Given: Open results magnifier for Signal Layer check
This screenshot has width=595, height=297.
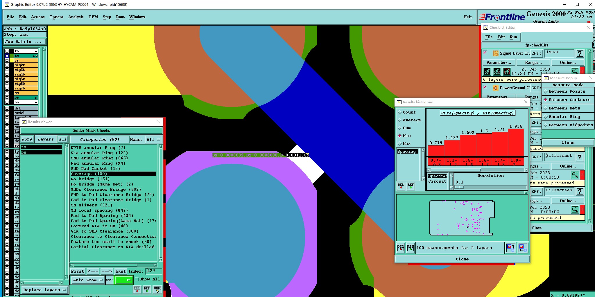Looking at the screenshot, I should click(x=575, y=71).
